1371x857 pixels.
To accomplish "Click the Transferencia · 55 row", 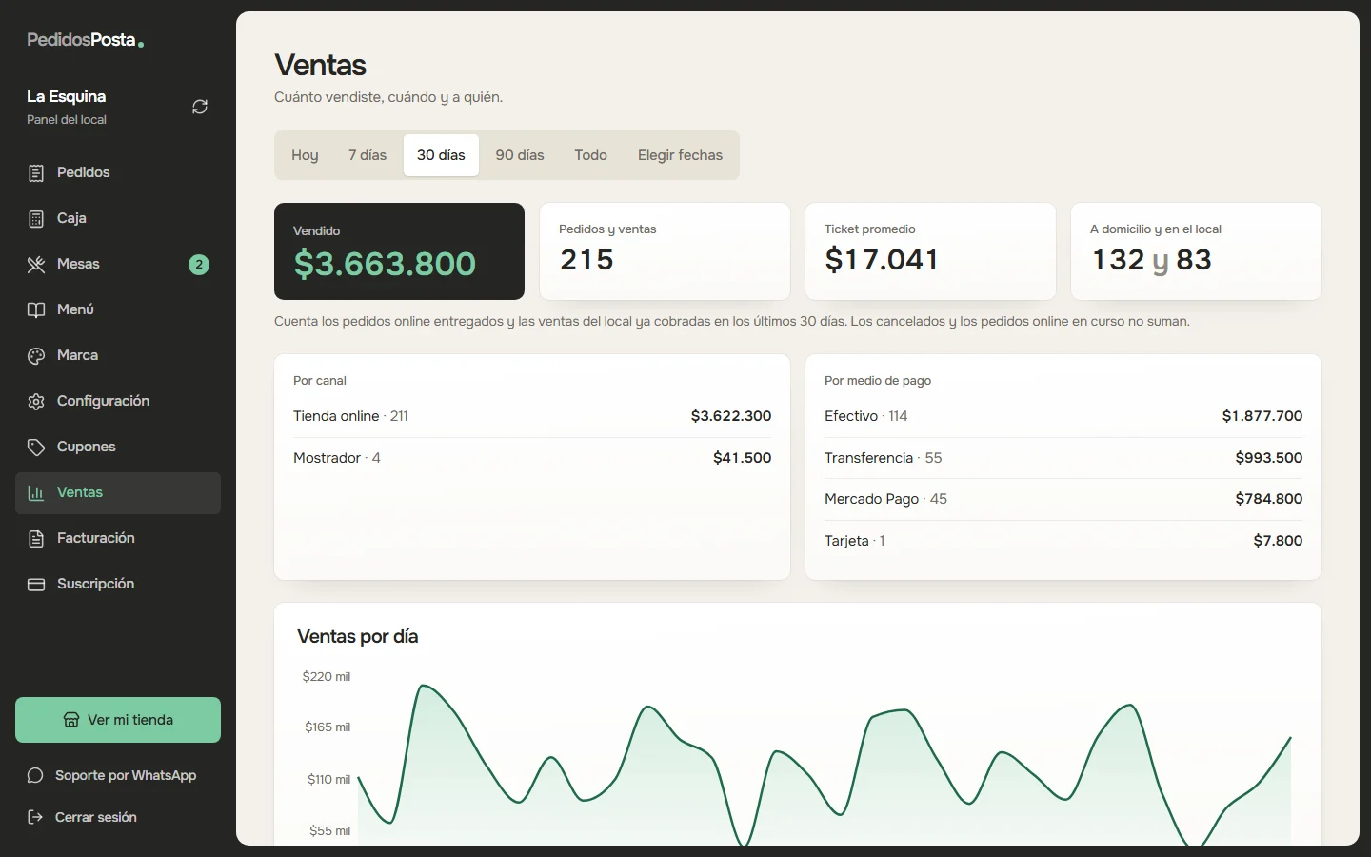I will pos(1063,458).
